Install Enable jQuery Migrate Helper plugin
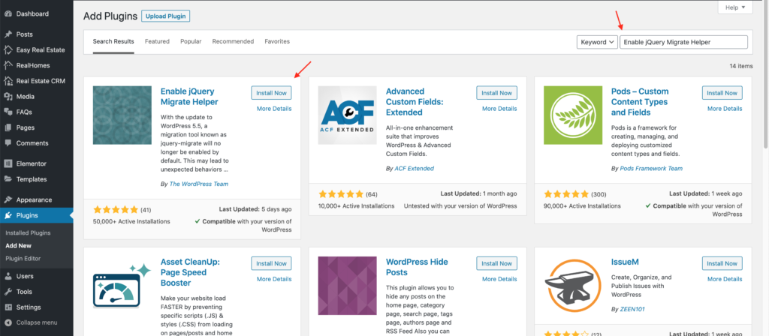 point(271,92)
